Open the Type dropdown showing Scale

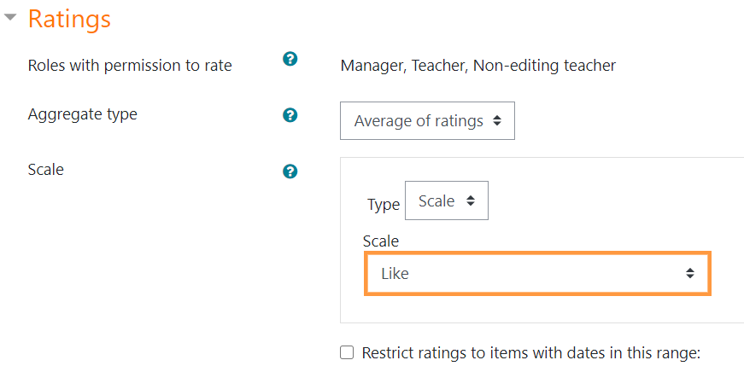[x=447, y=200]
